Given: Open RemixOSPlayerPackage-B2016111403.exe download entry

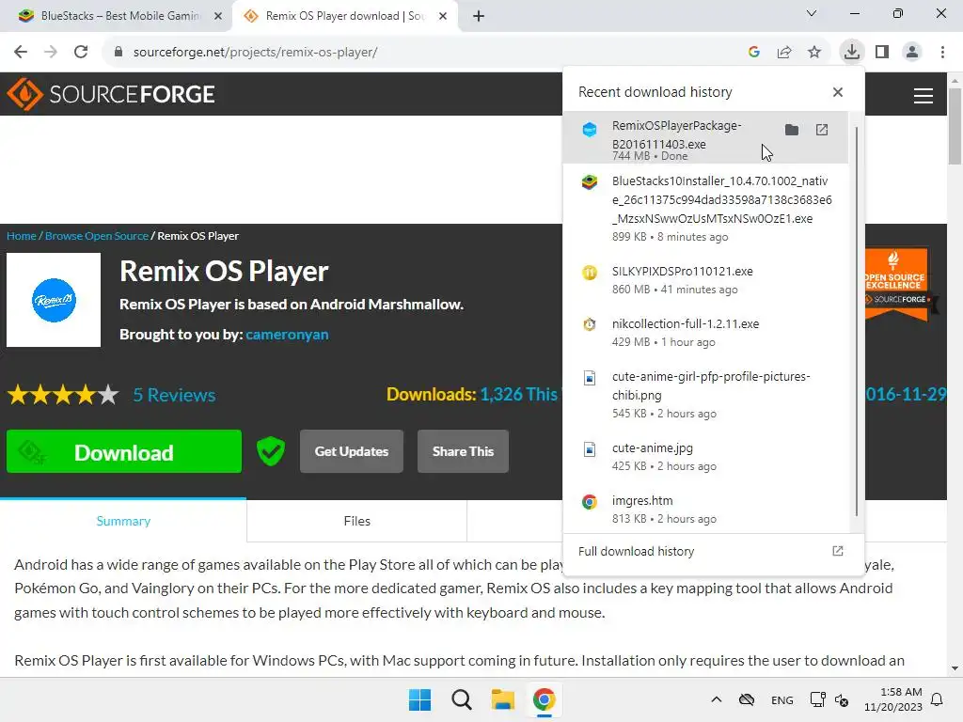Looking at the screenshot, I should coord(705,137).
